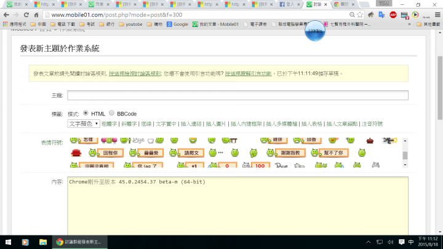Screen dimensions: 443x249
Task: Insert the 請爬文 emoticon
Action: pyautogui.click(x=186, y=153)
